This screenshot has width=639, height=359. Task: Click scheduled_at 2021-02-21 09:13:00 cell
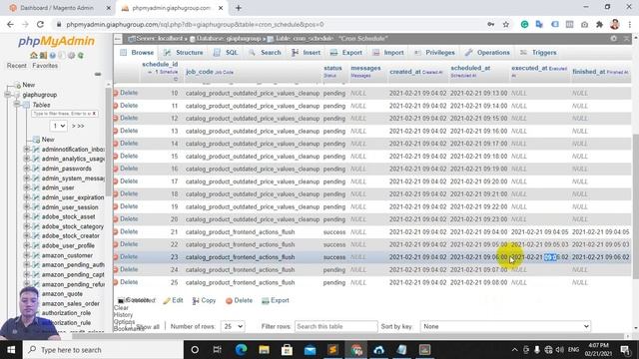(478, 93)
